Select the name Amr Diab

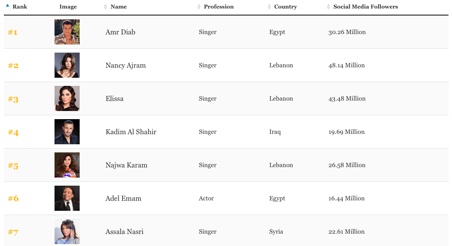[x=120, y=32]
